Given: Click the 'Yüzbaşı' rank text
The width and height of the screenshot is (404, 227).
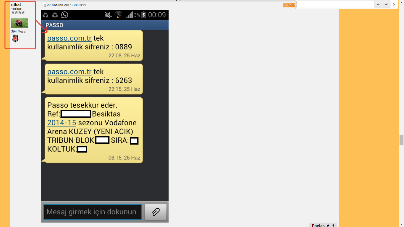Looking at the screenshot, I should pyautogui.click(x=17, y=9).
